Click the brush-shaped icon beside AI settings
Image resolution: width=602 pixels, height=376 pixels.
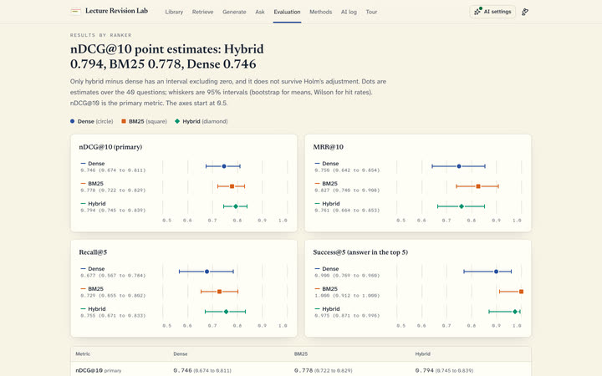click(x=525, y=12)
